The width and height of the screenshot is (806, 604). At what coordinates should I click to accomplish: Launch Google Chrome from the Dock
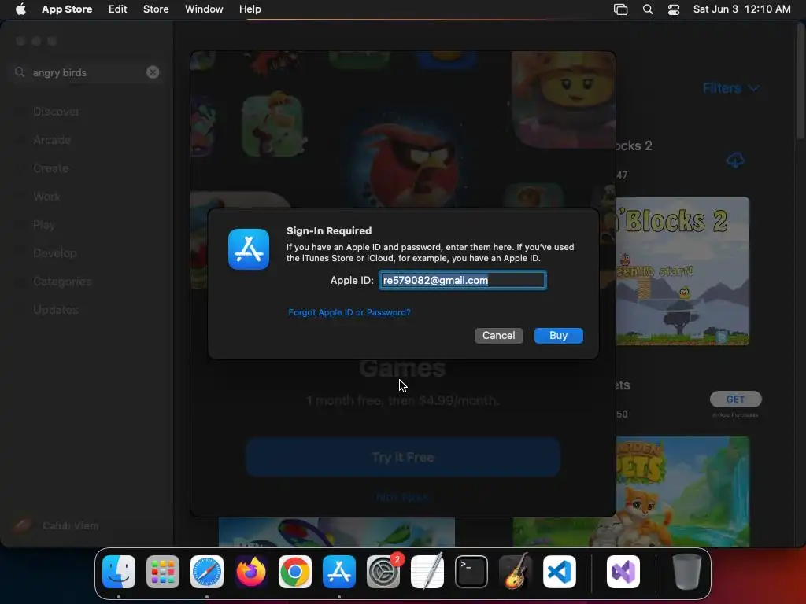(x=295, y=572)
